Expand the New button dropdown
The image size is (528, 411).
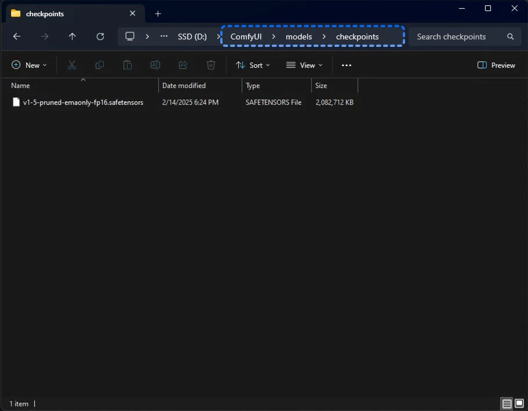coord(30,65)
